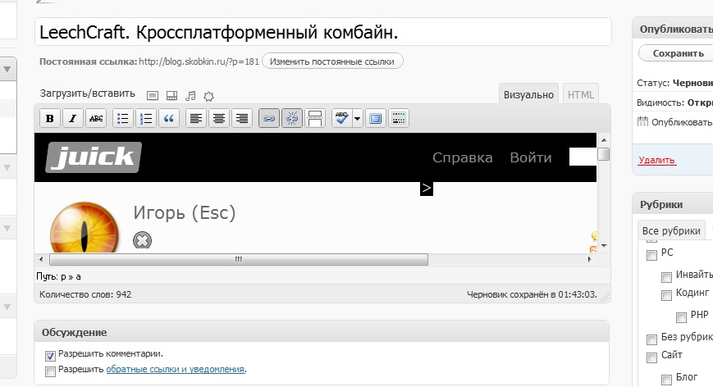Insert the More tag
This screenshot has height=387, width=713.
[x=315, y=119]
